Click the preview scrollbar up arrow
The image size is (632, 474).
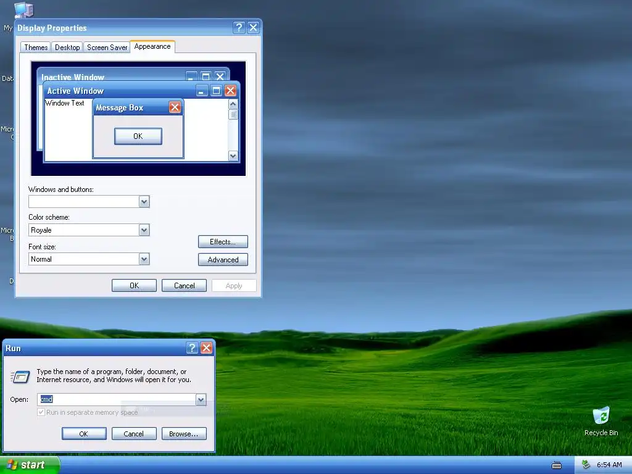(x=233, y=104)
